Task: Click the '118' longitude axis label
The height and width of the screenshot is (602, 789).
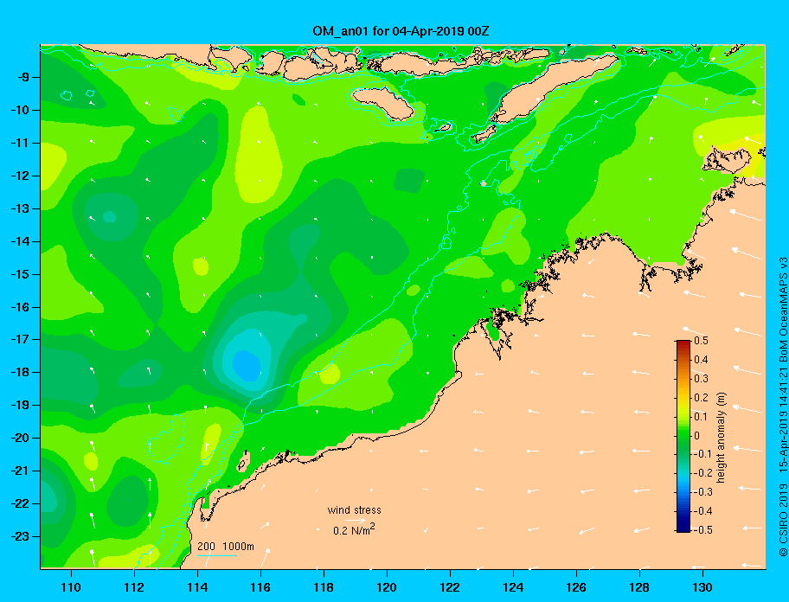Action: point(324,587)
